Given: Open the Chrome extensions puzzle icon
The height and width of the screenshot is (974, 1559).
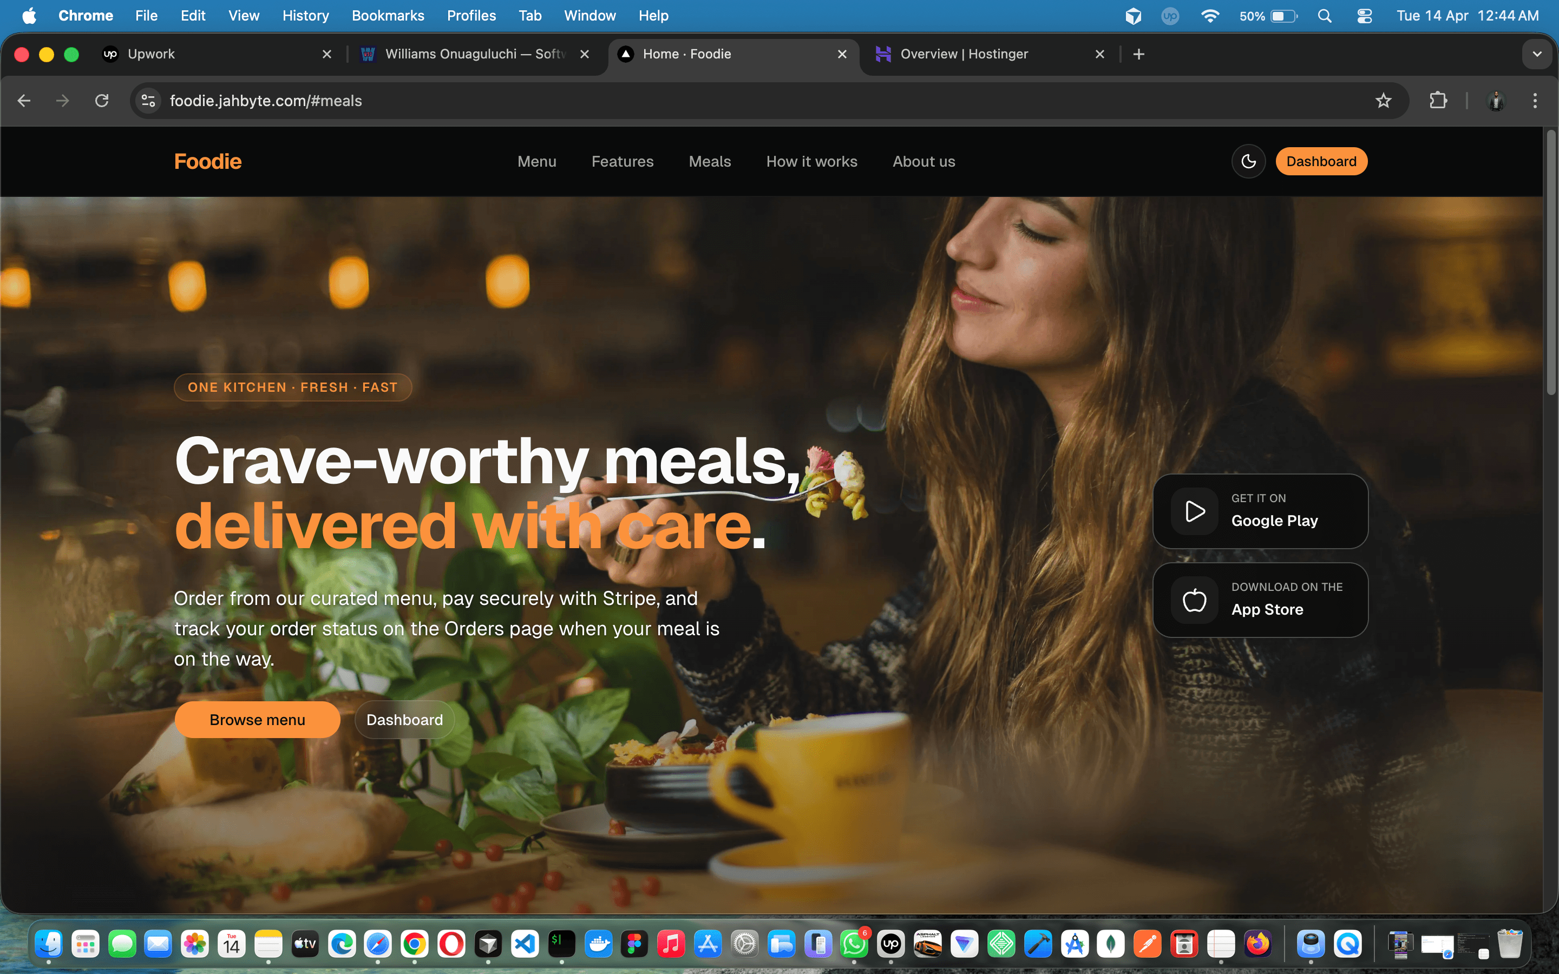Looking at the screenshot, I should [1438, 101].
